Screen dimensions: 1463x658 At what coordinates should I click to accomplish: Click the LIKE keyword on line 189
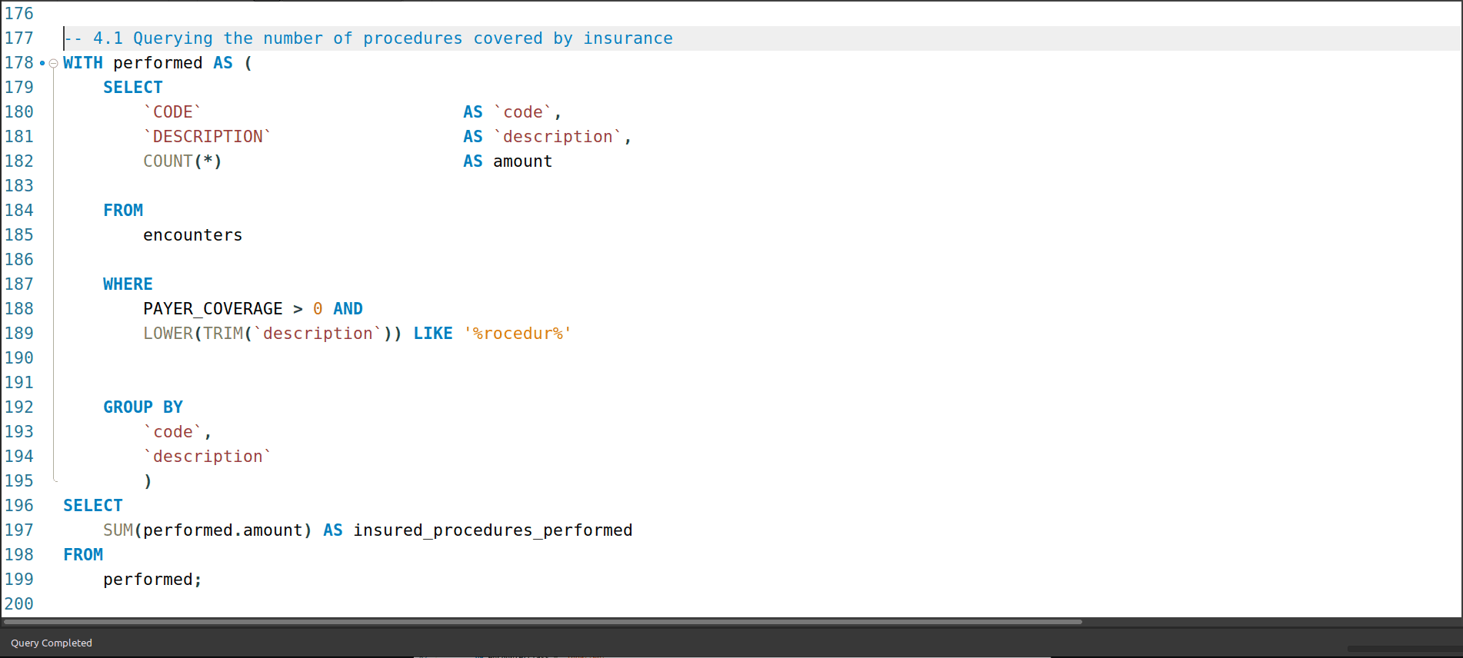[432, 334]
